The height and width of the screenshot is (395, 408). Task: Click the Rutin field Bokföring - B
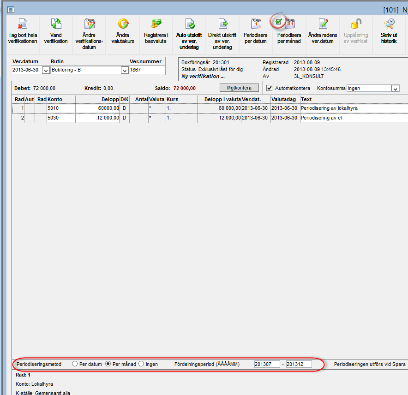[x=85, y=70]
